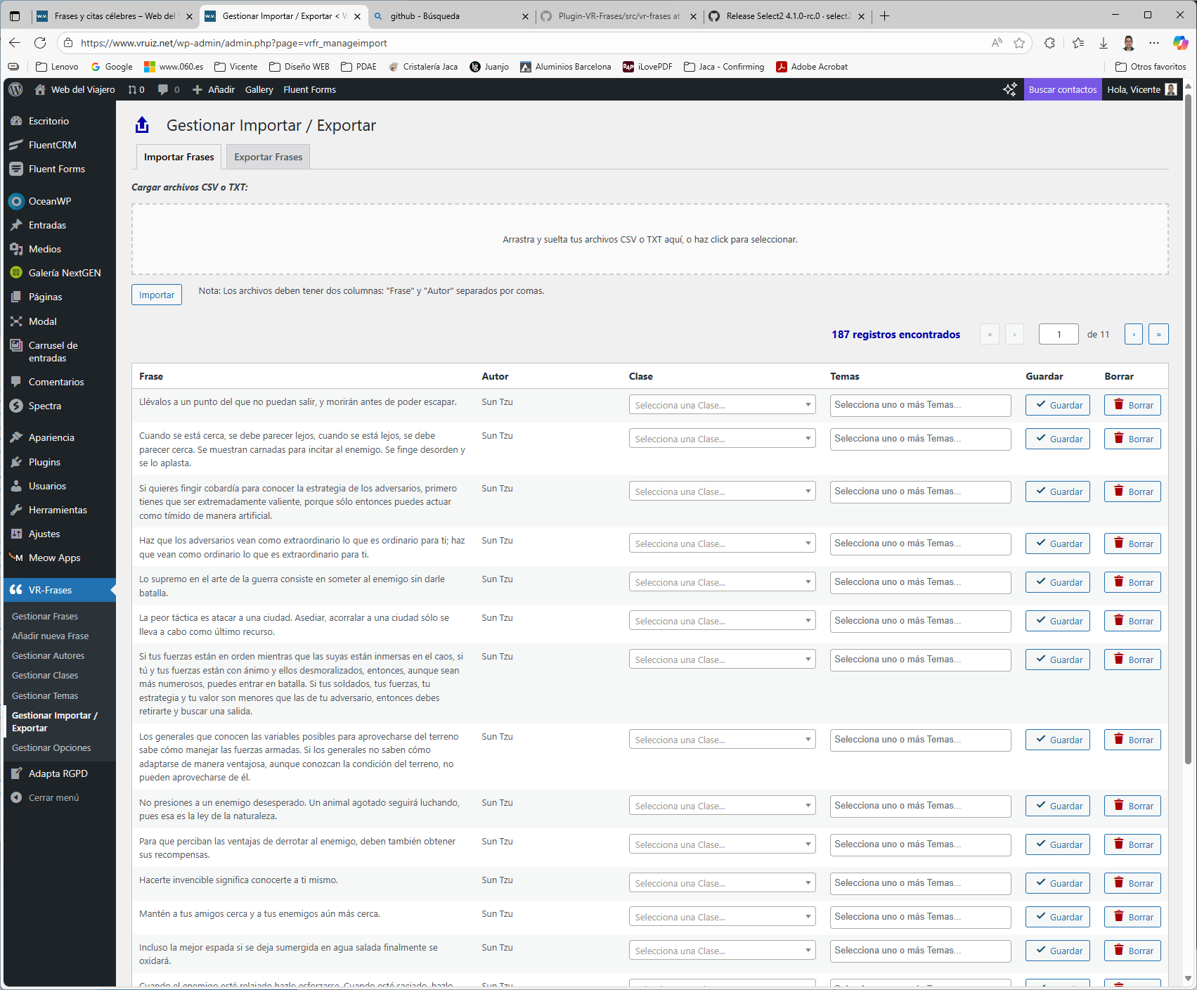Open the Gestionar Clases sidebar link
This screenshot has width=1197, height=990.
(x=45, y=675)
